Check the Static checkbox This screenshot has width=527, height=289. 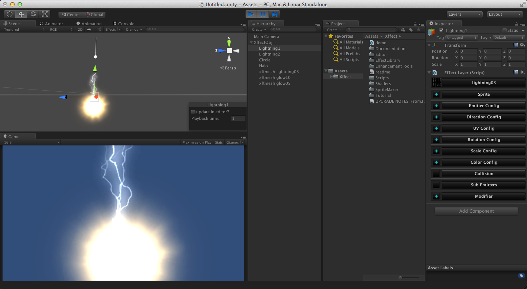point(505,31)
